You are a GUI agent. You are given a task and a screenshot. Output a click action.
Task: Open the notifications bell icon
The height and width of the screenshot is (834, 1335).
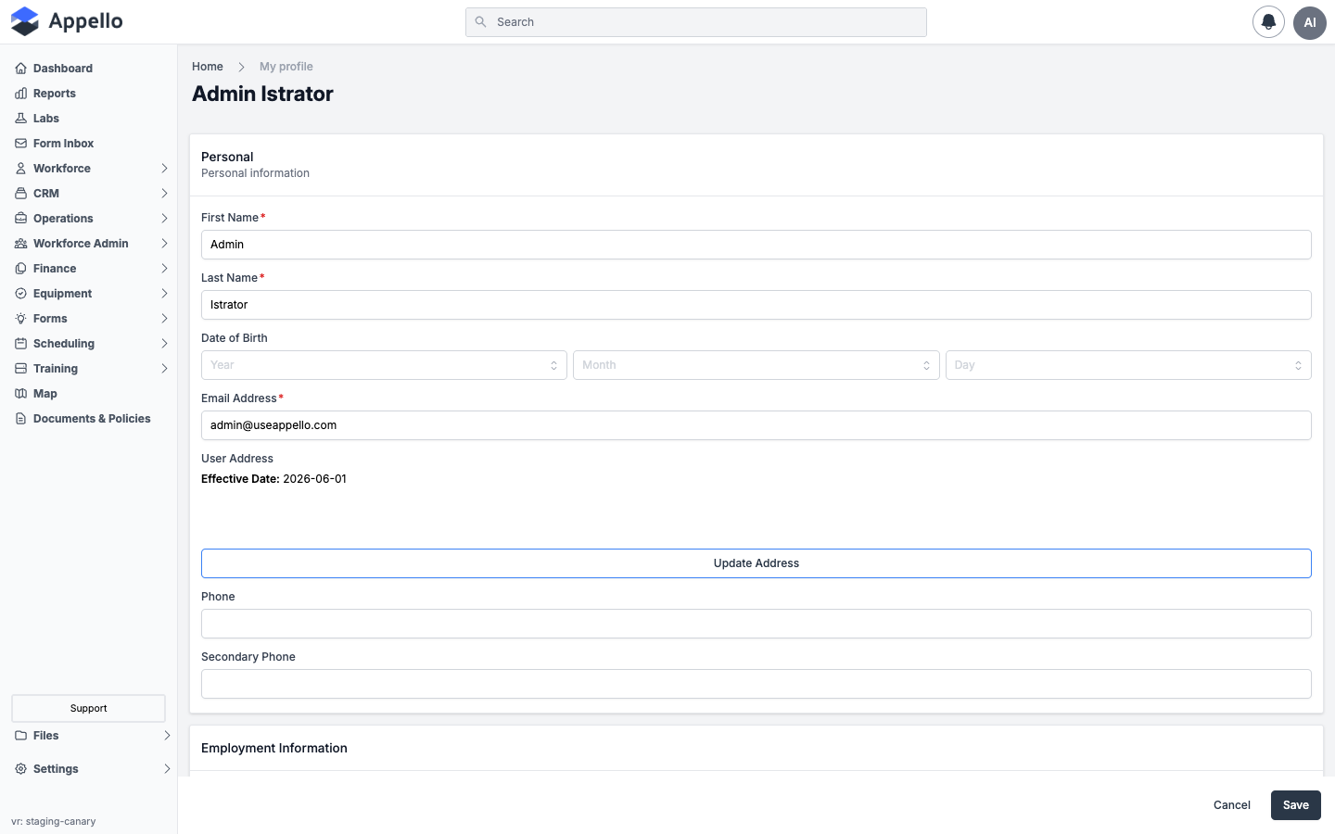(1268, 22)
